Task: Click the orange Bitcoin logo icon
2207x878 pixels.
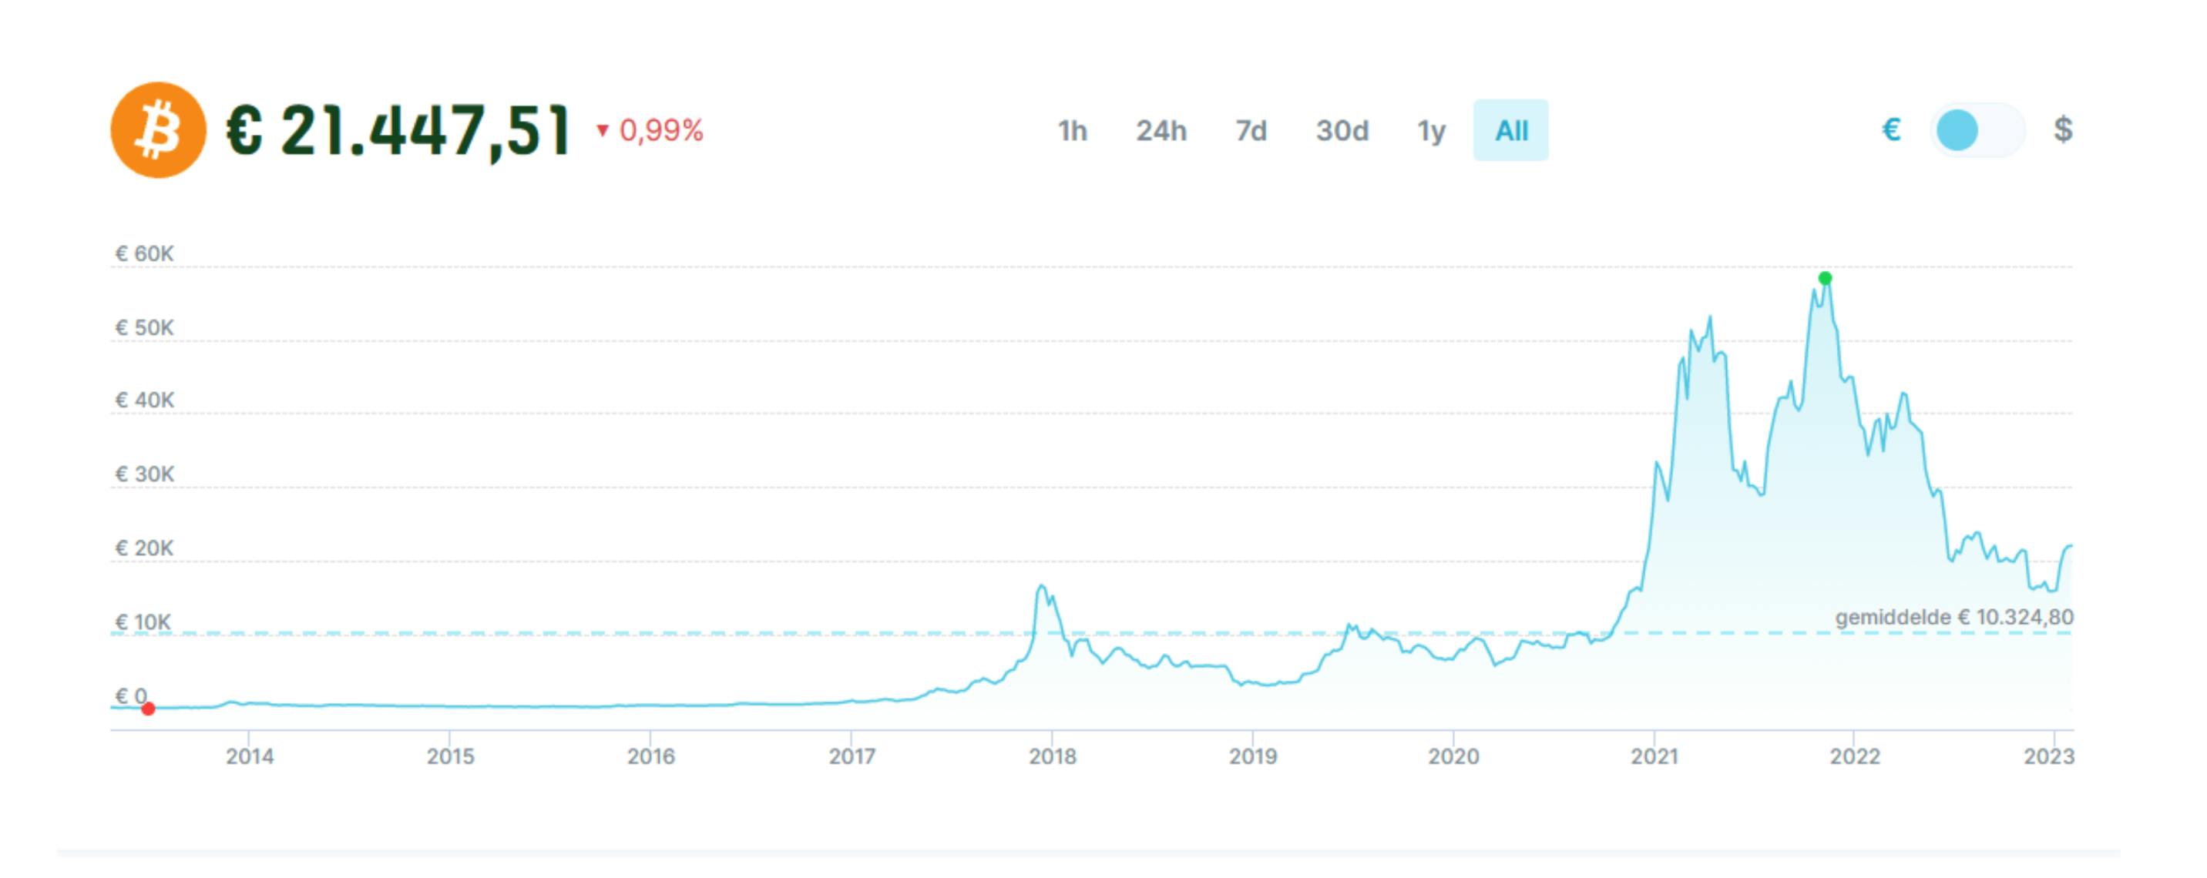Action: [159, 130]
